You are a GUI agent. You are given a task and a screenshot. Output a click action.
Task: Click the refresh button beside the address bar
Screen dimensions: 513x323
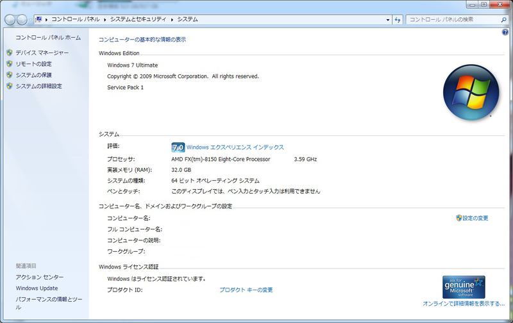(397, 20)
